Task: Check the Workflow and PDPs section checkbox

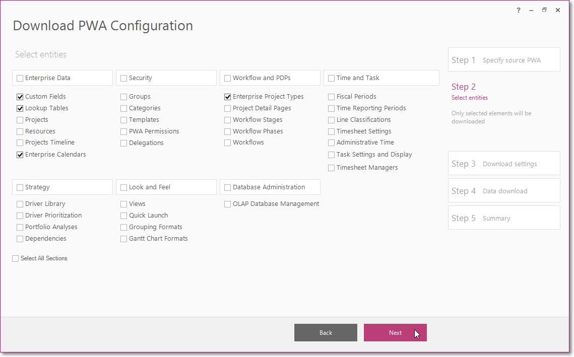Action: click(x=227, y=78)
